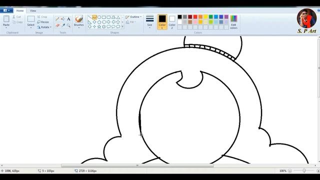Choose the straight Line shape
Screen dimensions: 320x180
point(90,17)
